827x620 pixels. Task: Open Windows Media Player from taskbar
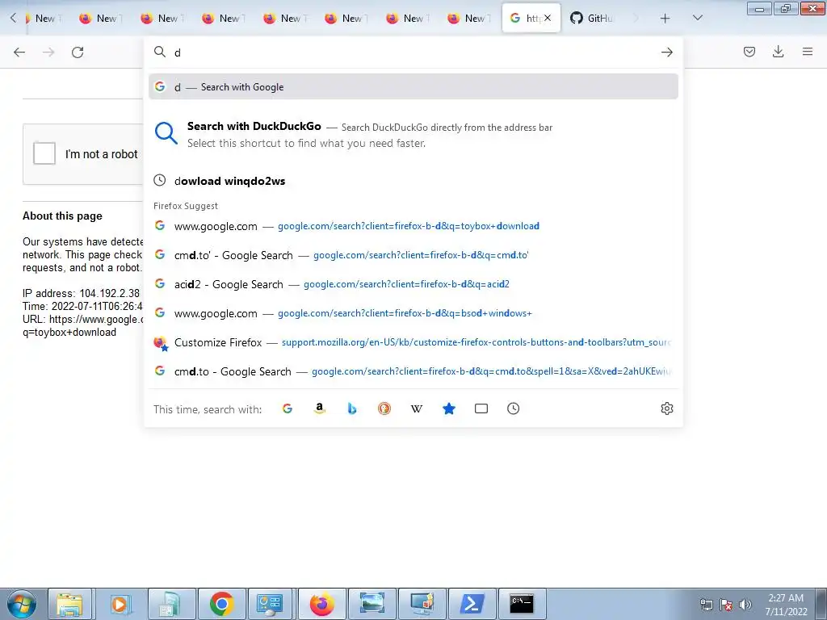click(120, 604)
